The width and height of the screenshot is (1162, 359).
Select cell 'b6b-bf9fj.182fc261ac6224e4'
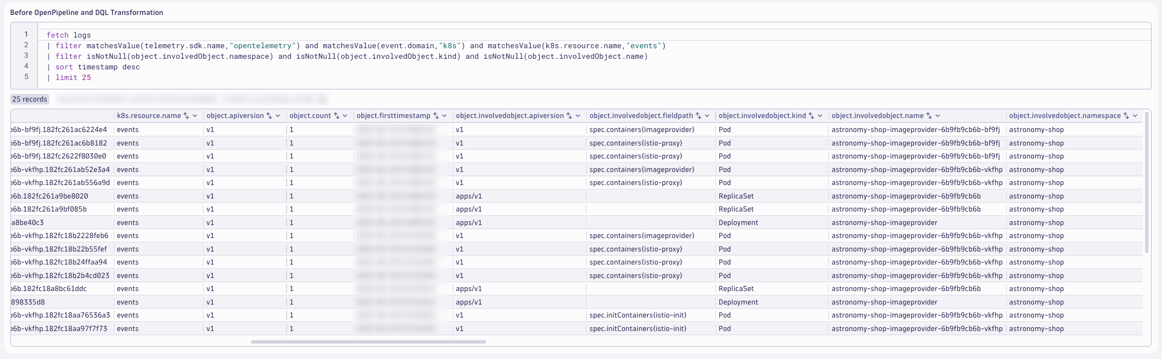[x=59, y=130]
